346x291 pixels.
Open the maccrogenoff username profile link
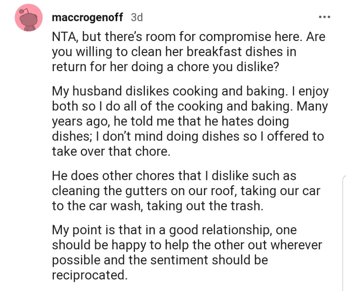(87, 18)
